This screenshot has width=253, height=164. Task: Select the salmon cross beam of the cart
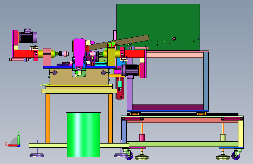(x=182, y=120)
